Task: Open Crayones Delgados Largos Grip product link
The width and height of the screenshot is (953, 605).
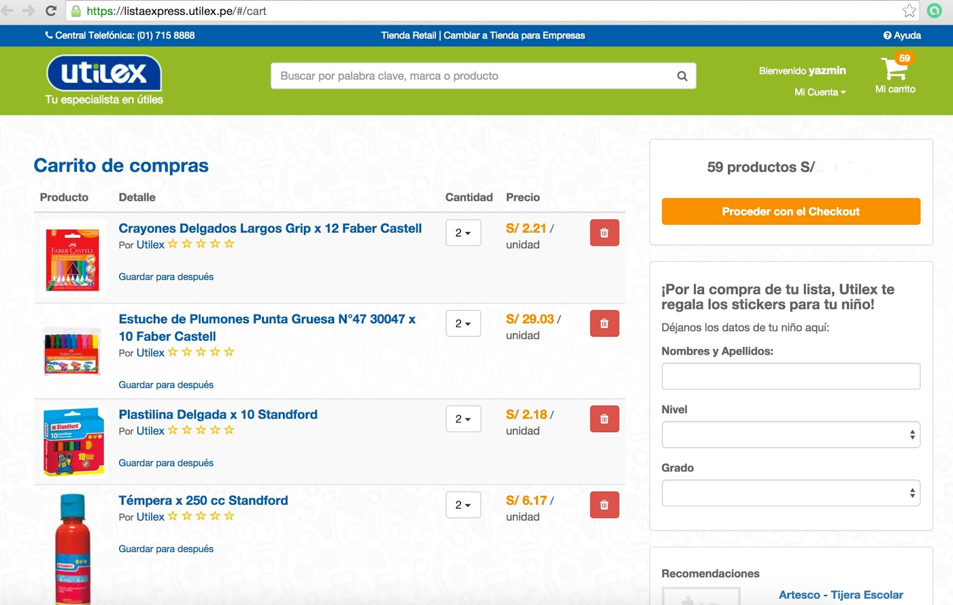Action: click(x=270, y=228)
